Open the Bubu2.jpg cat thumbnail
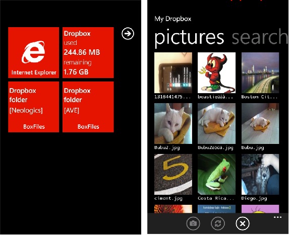 (174, 123)
